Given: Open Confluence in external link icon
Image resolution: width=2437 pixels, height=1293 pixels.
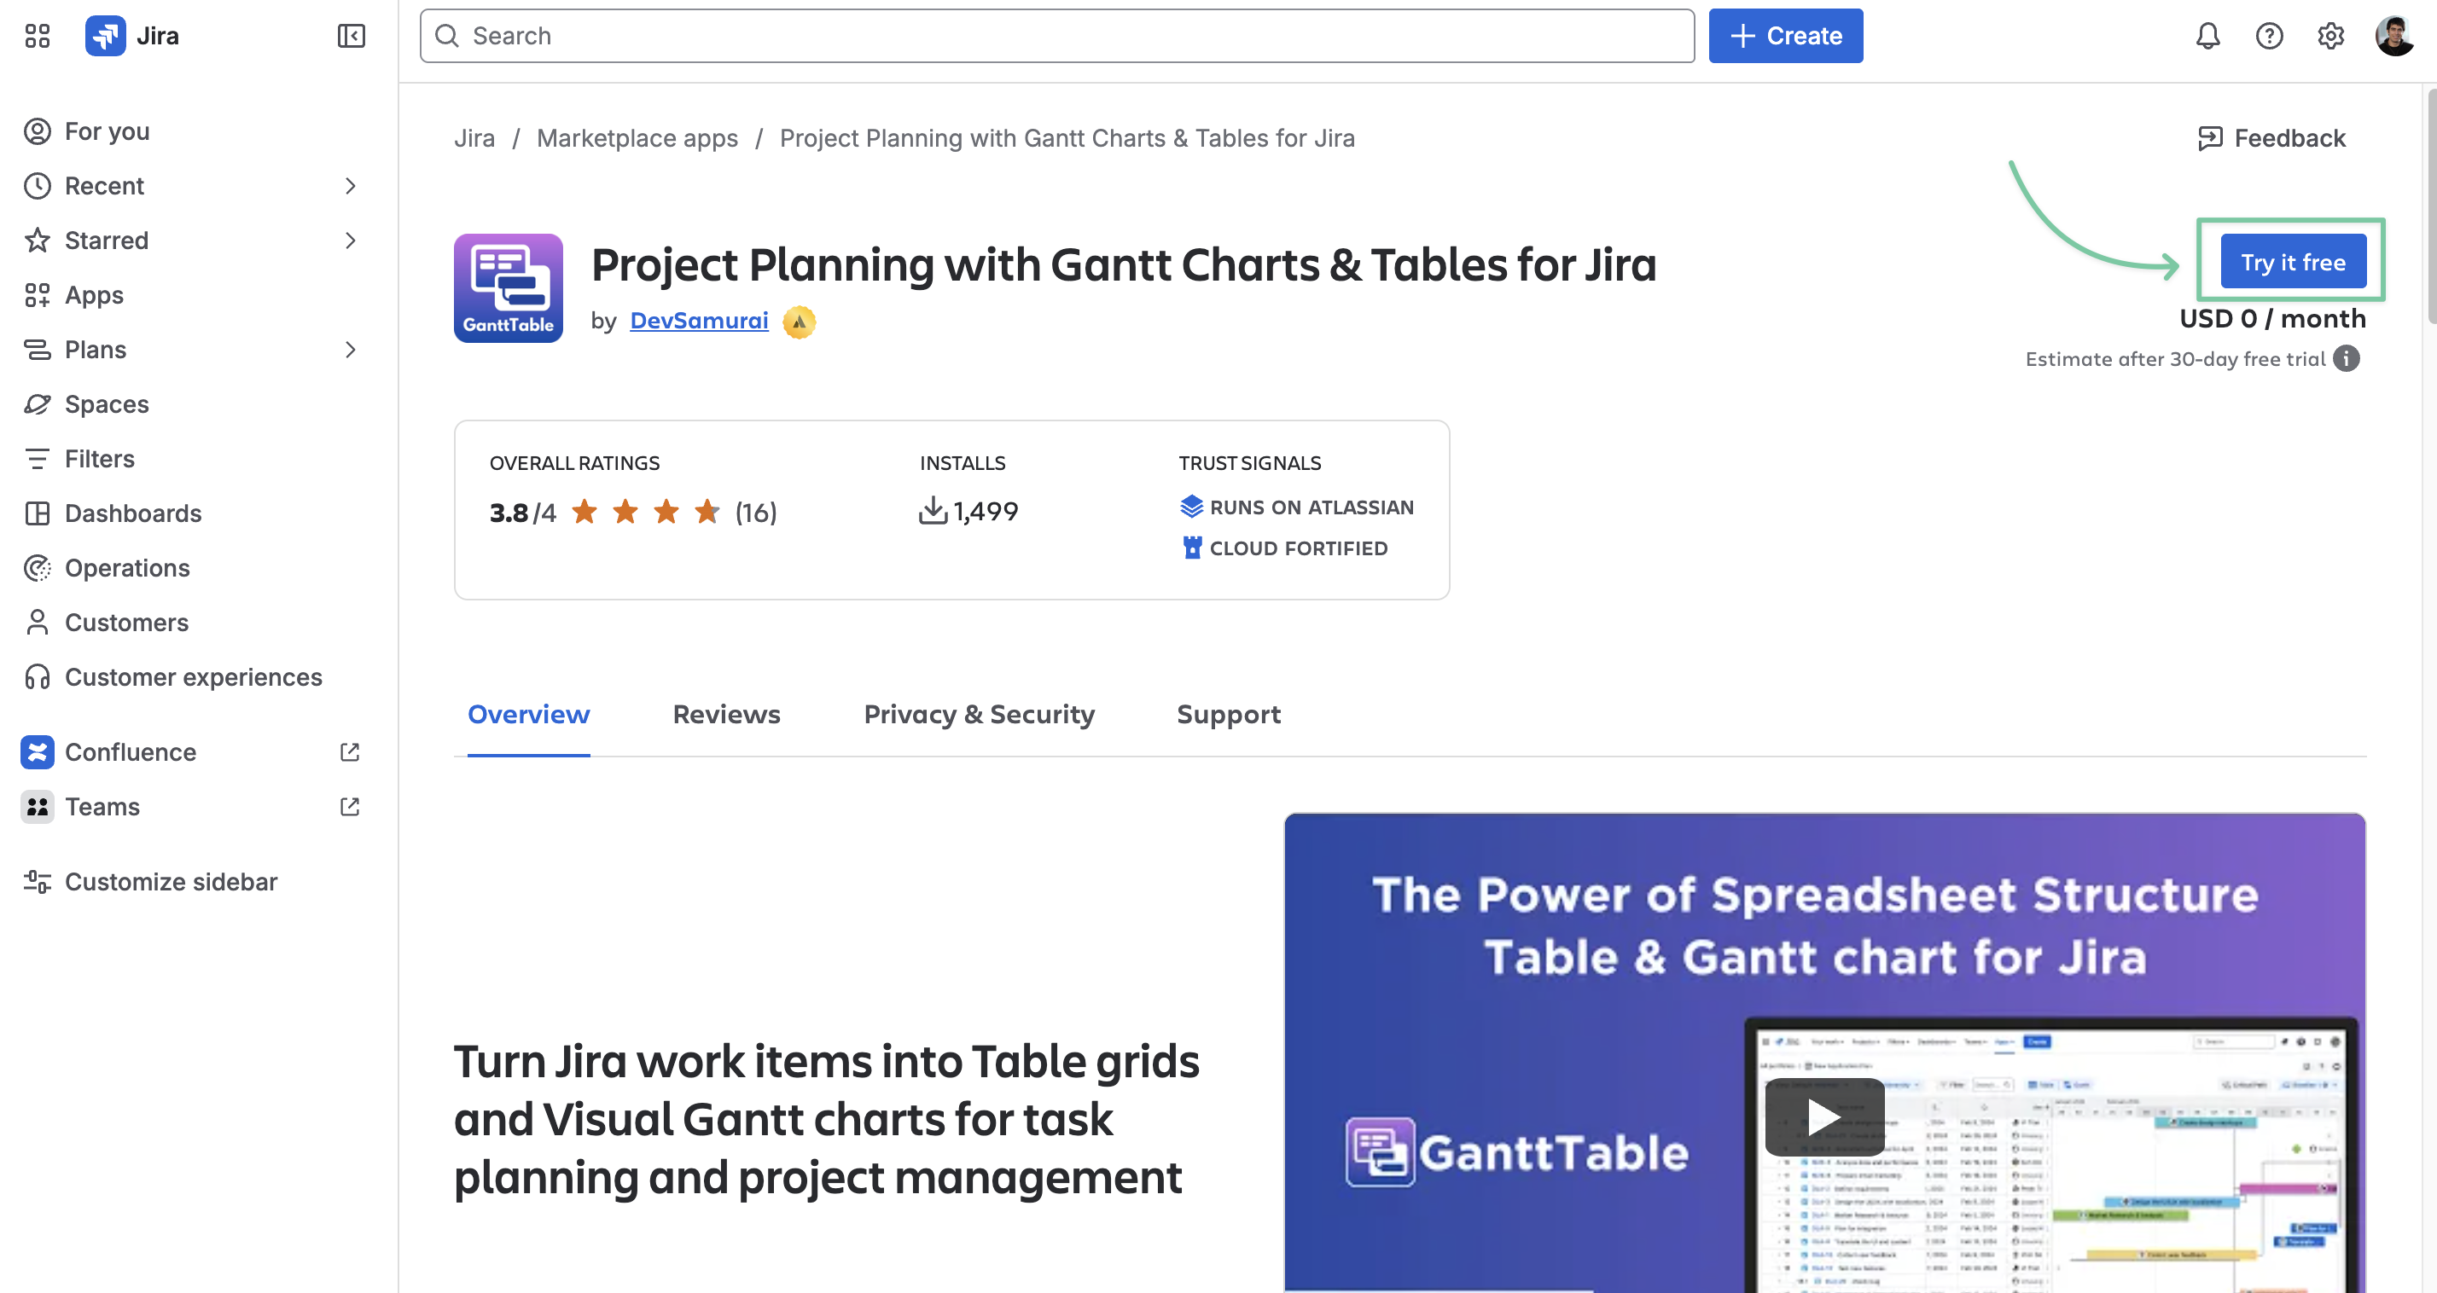Looking at the screenshot, I should tap(349, 752).
